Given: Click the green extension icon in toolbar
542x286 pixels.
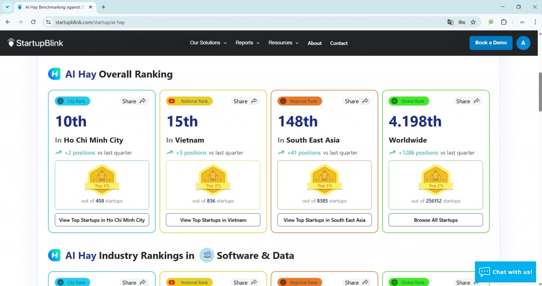Looking at the screenshot, I should point(491,22).
